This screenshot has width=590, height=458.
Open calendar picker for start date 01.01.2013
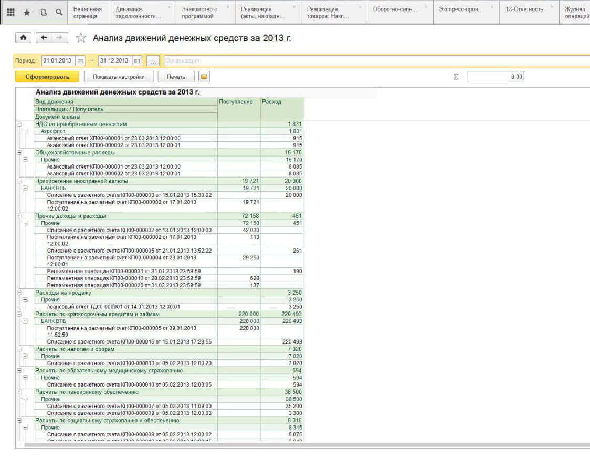pos(80,61)
